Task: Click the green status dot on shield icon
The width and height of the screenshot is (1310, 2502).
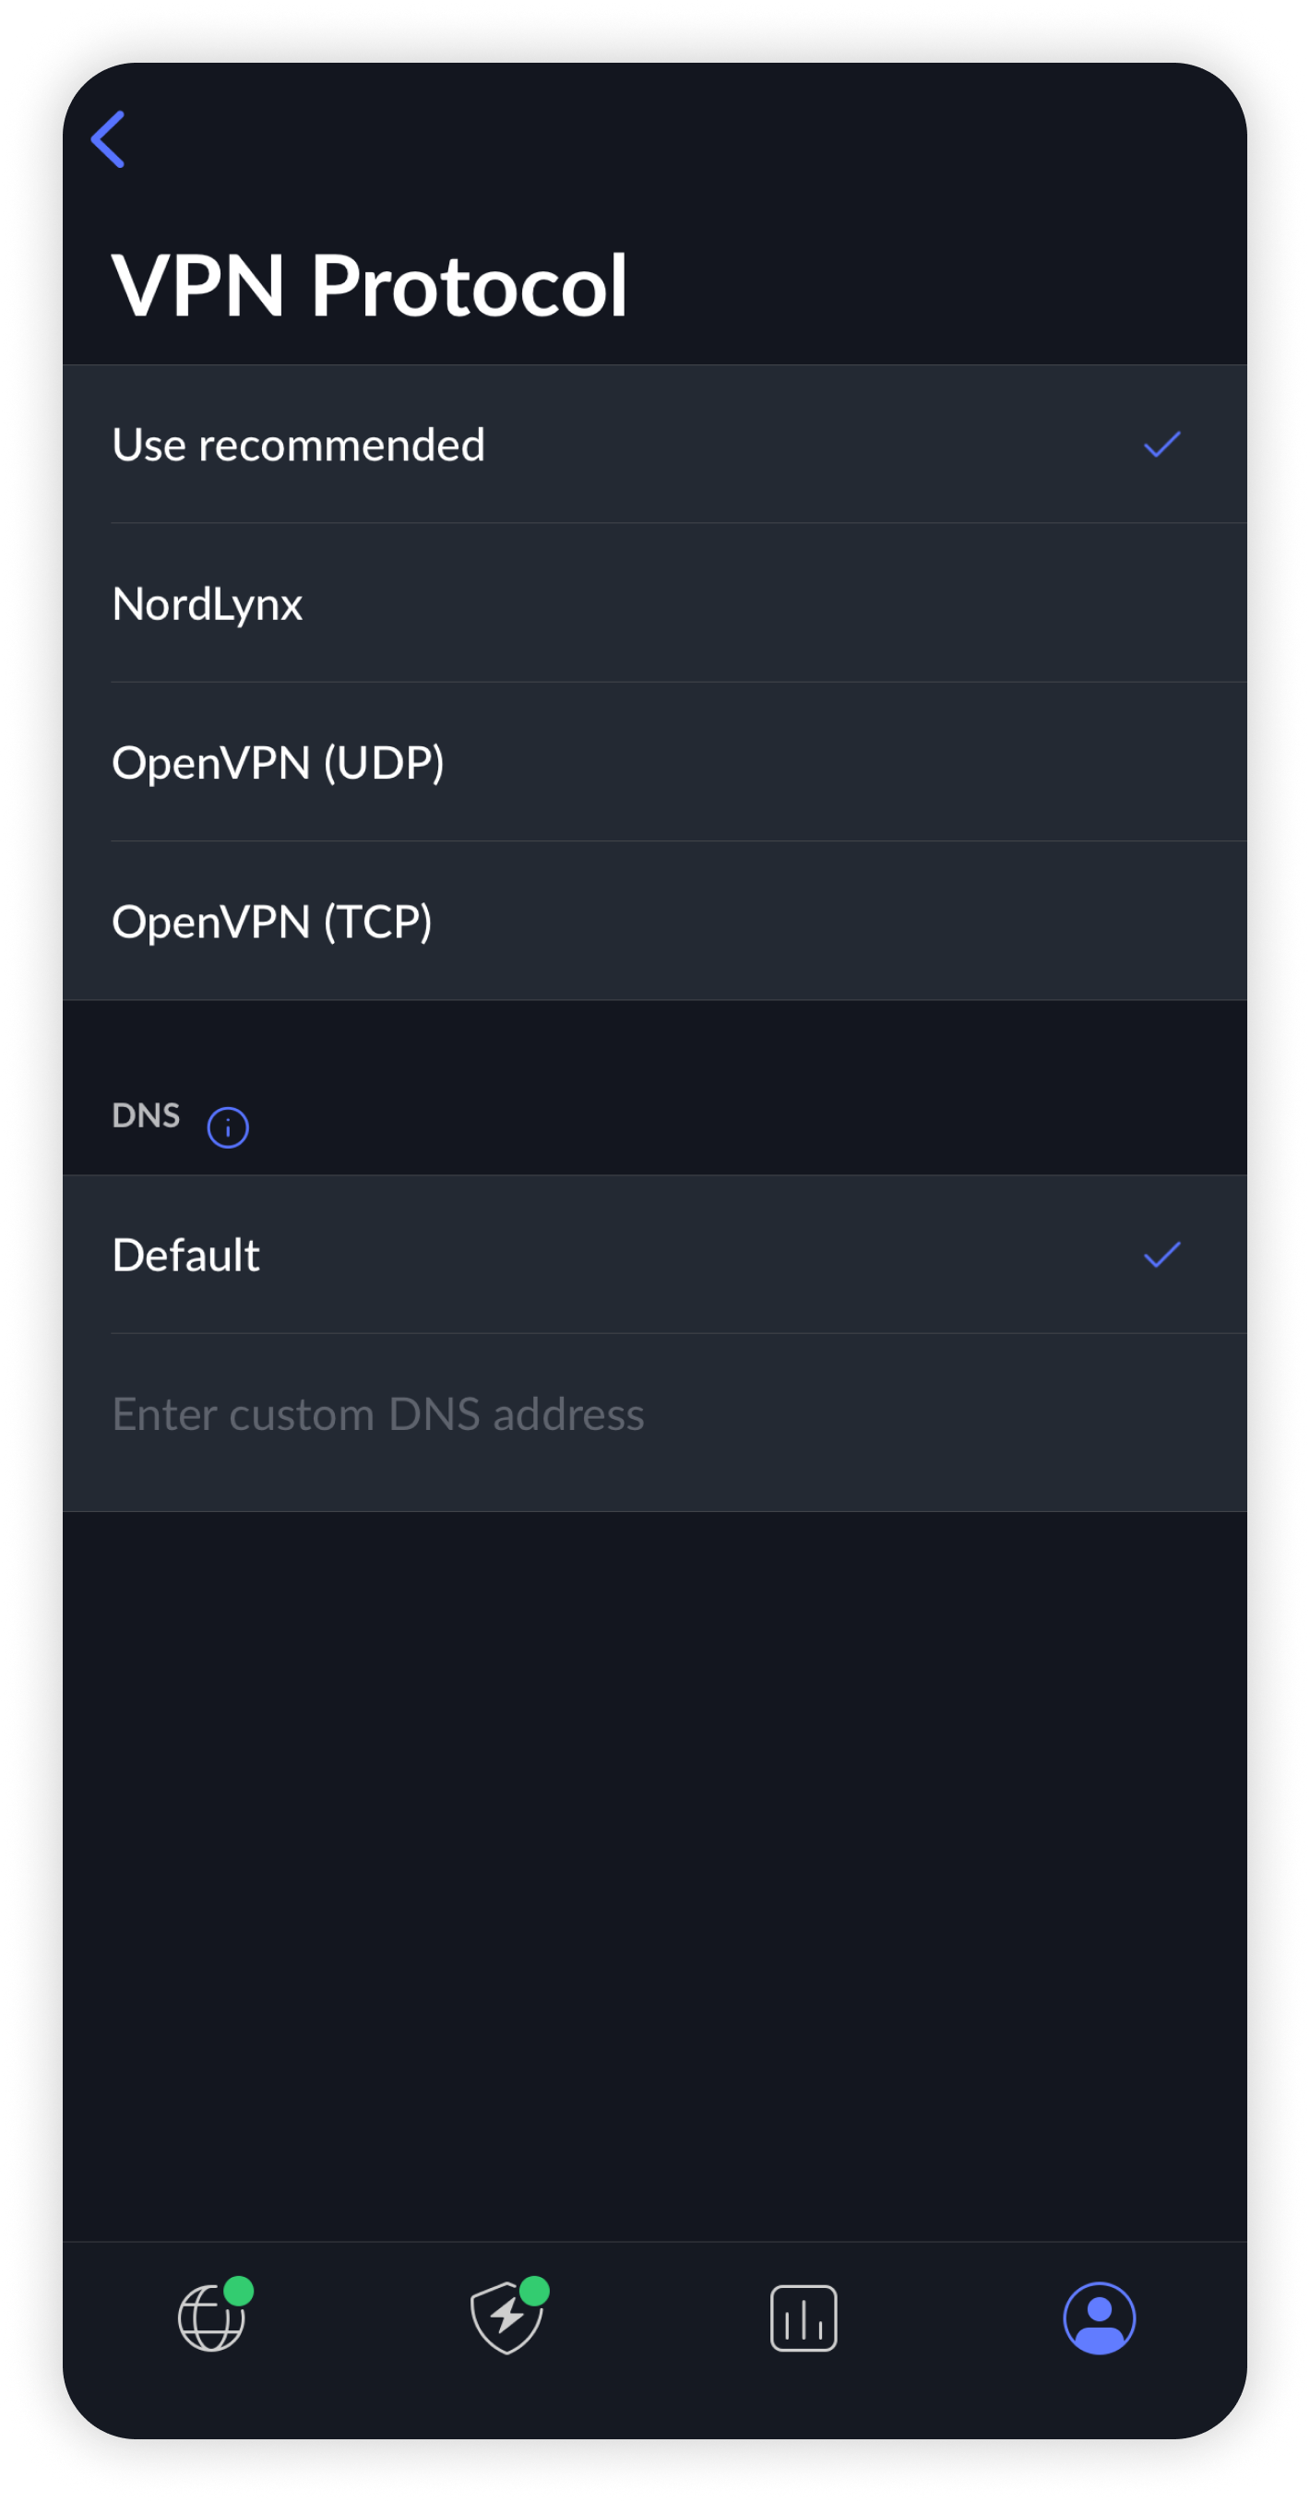Action: [x=534, y=2290]
